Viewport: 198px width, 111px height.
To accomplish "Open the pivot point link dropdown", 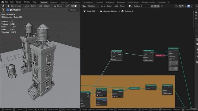I will pos(68,6).
